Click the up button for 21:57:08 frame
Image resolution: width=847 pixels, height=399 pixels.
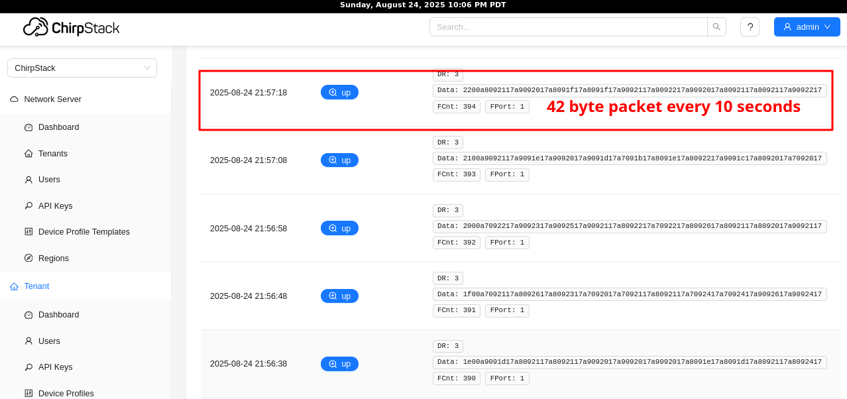339,160
